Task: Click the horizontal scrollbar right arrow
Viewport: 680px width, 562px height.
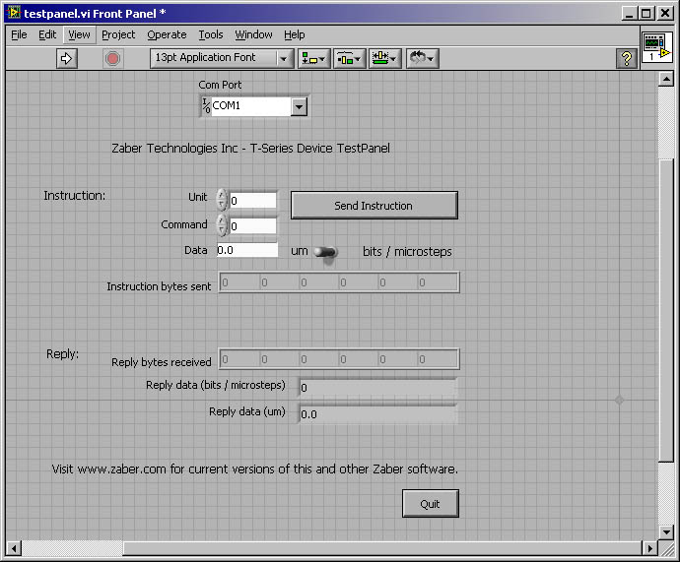Action: tap(649, 548)
